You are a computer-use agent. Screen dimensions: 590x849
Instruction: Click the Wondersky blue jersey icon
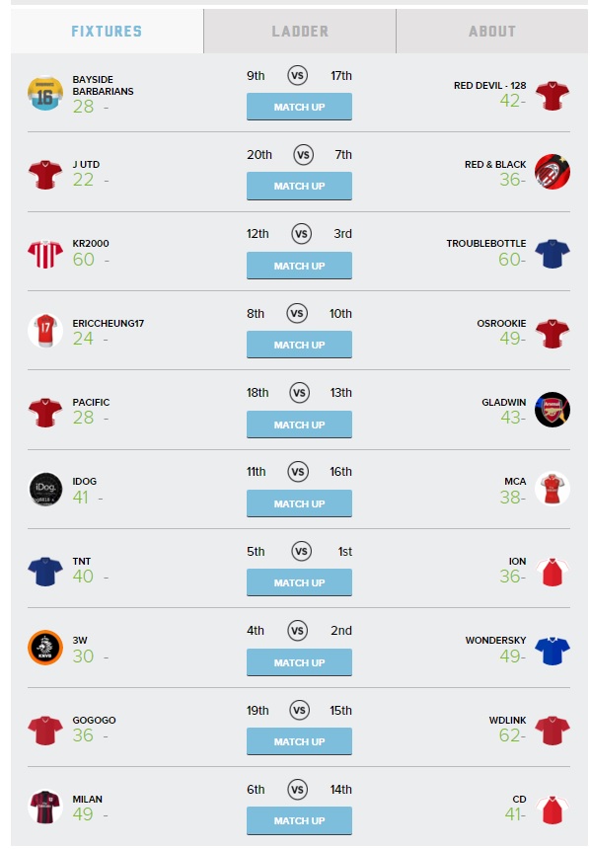pos(553,651)
